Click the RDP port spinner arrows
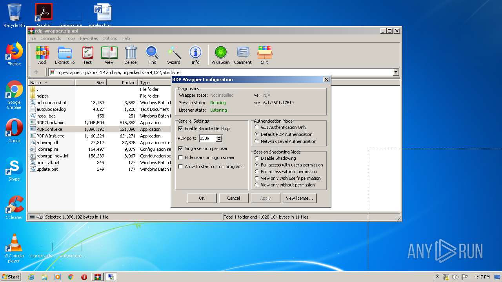502x282 pixels. click(219, 138)
